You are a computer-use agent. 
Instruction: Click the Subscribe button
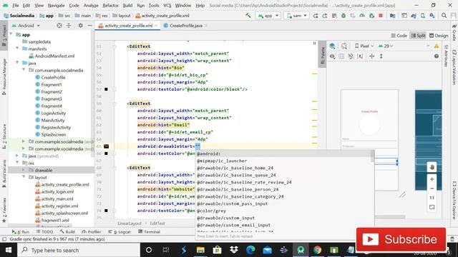[401, 239]
